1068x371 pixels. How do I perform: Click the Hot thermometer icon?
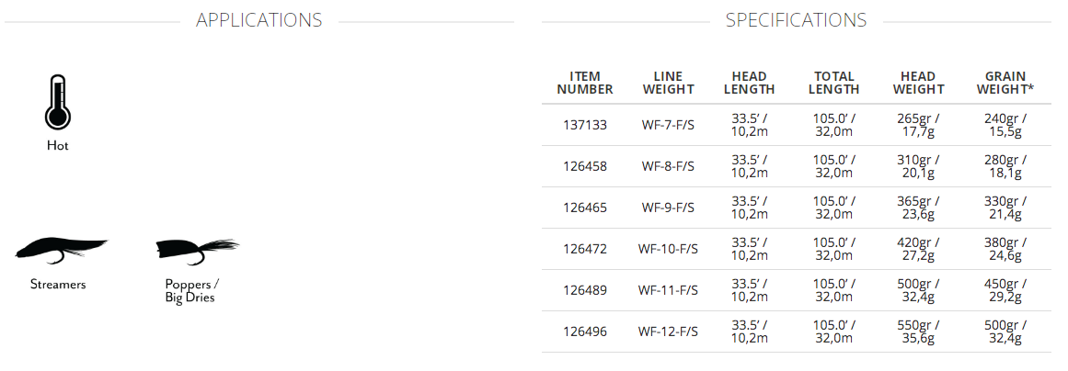coord(57,103)
